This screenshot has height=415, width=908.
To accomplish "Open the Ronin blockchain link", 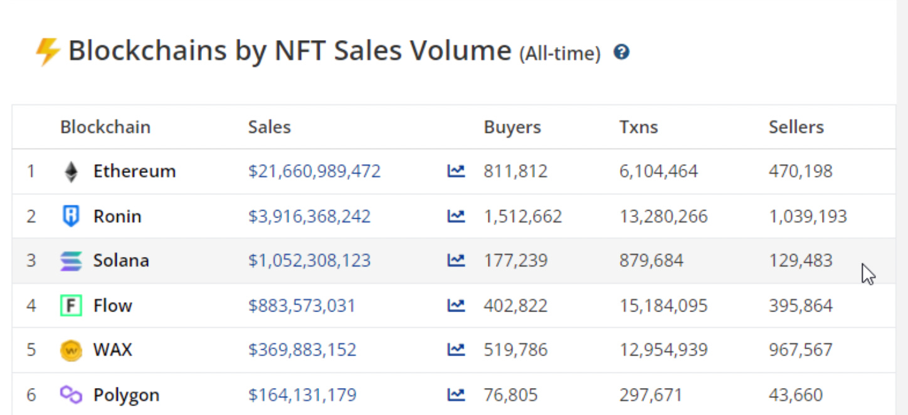I will click(117, 216).
